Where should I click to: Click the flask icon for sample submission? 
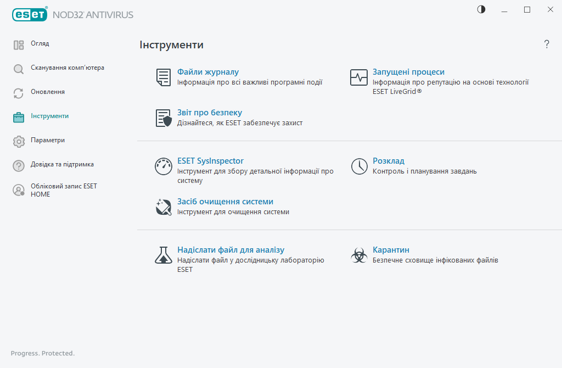164,255
